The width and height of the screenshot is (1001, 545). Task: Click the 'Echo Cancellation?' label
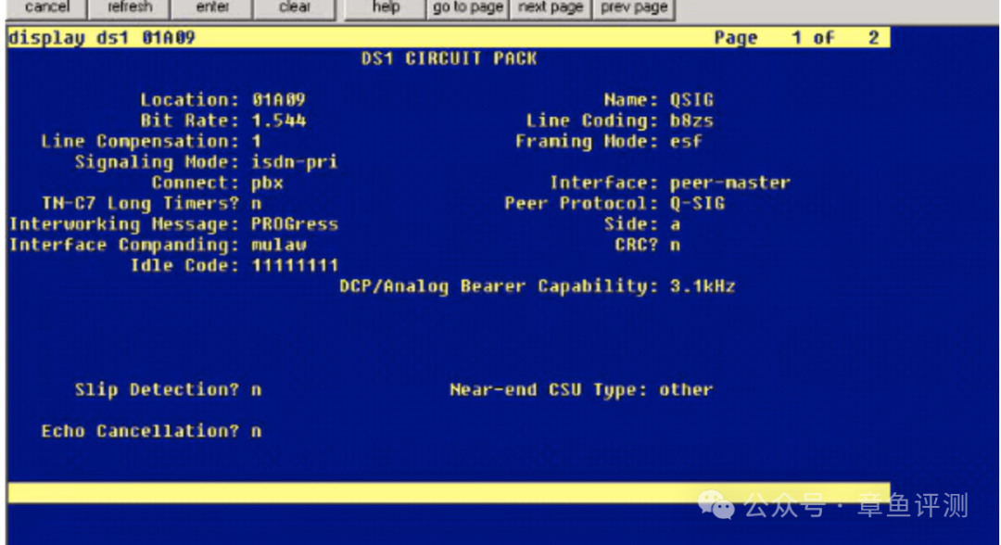[x=141, y=431]
